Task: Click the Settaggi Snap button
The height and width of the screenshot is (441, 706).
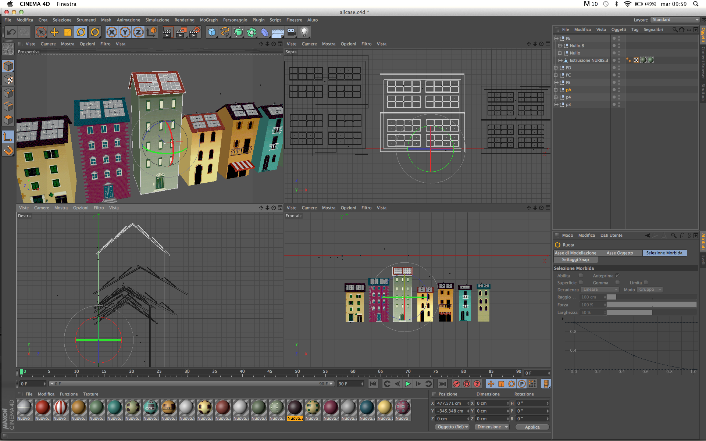Action: coord(575,260)
